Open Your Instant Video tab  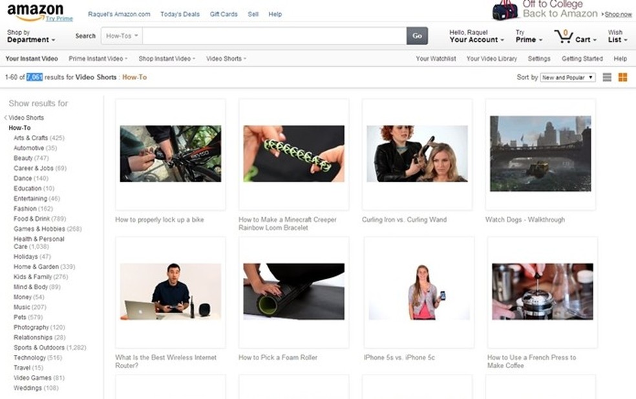(32, 58)
